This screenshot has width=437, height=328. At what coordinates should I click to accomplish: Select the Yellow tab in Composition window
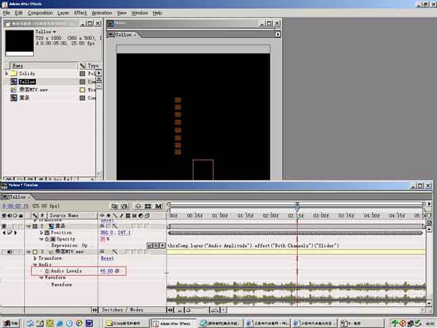122,35
